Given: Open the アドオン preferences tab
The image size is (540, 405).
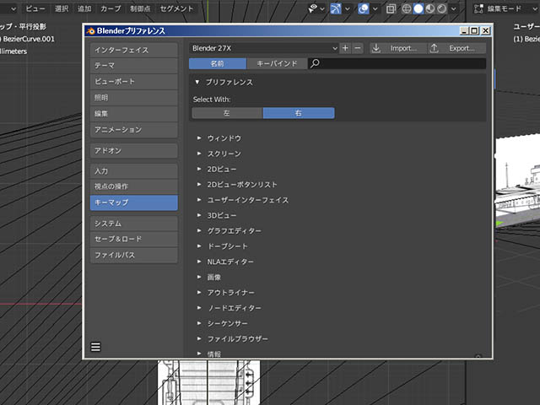Looking at the screenshot, I should 134,150.
